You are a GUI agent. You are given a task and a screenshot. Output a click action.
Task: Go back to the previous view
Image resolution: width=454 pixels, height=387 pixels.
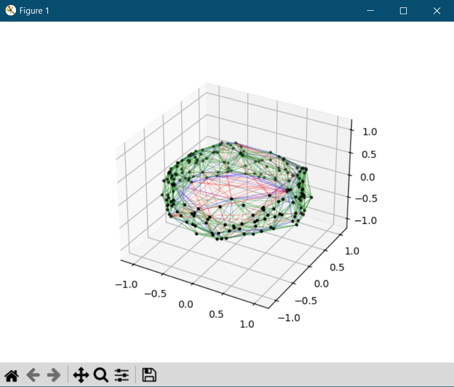(33, 376)
